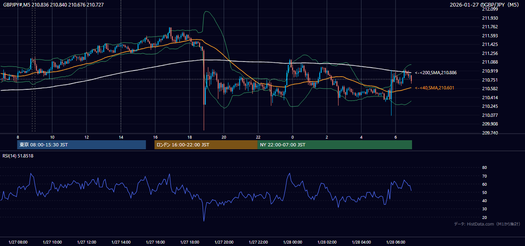Click price axis value 210.582
The image size is (525, 246).
tap(490, 89)
